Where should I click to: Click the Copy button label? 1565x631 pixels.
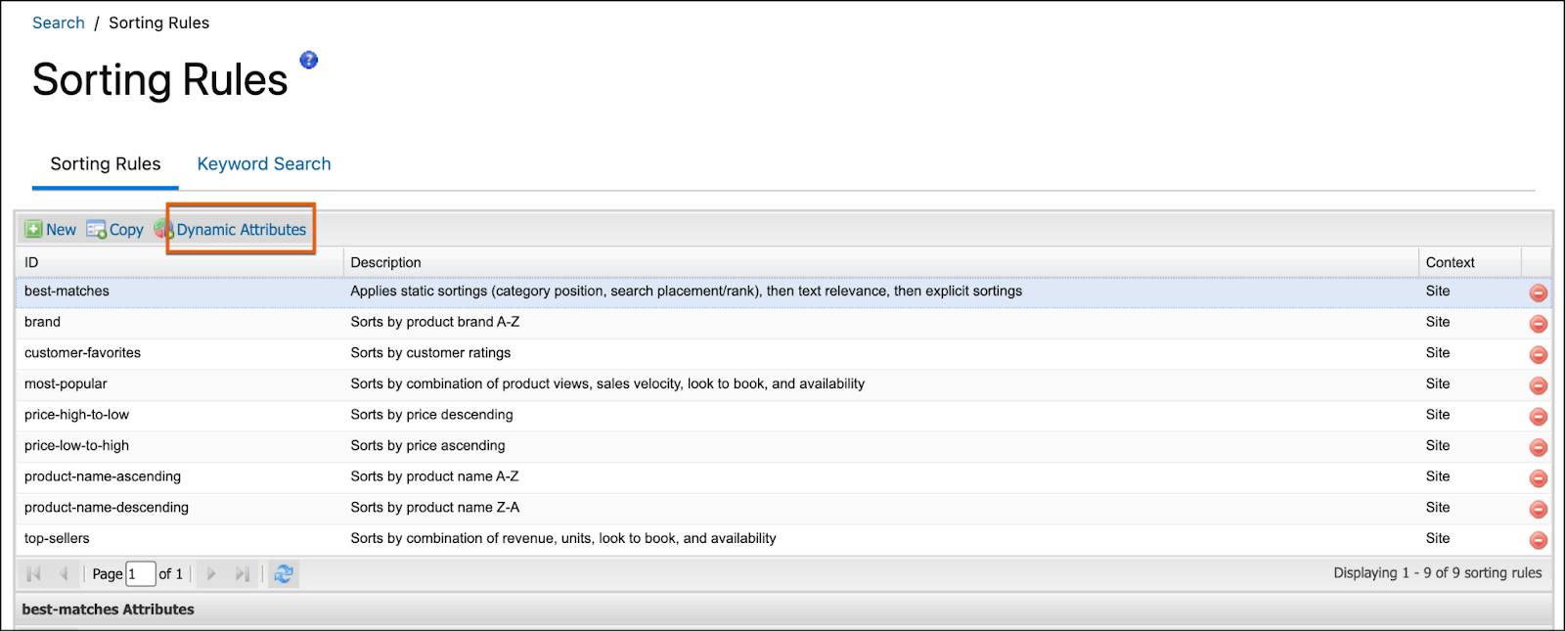(x=126, y=229)
